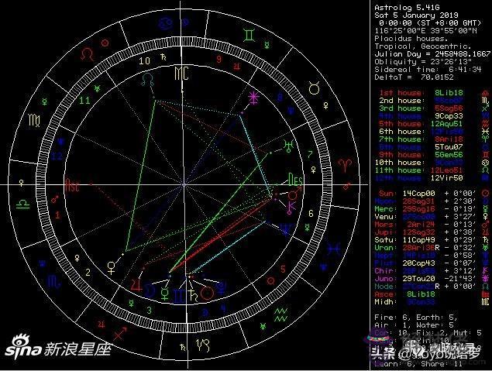Image resolution: width=492 pixels, height=371 pixels.
Task: Click the Capricorn glyph at wheel bottom
Action: [203, 345]
